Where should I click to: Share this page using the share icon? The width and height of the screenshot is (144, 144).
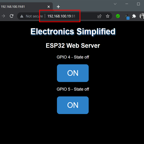tap(99, 16)
